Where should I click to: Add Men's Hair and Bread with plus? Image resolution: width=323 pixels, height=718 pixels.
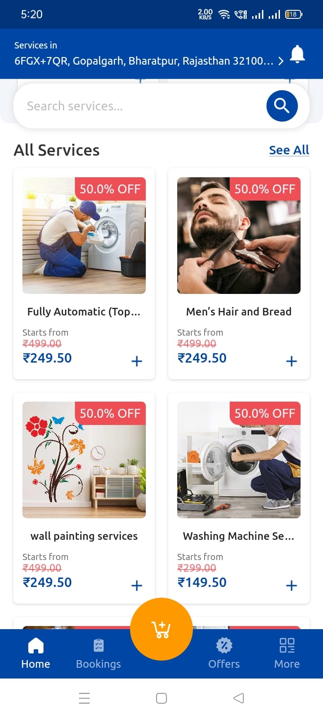292,361
